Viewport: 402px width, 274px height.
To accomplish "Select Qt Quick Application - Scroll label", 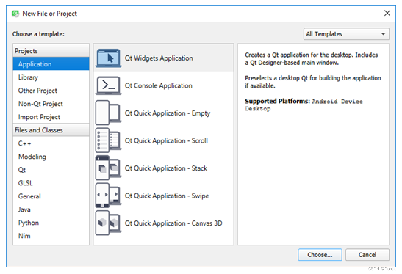I will click(166, 141).
